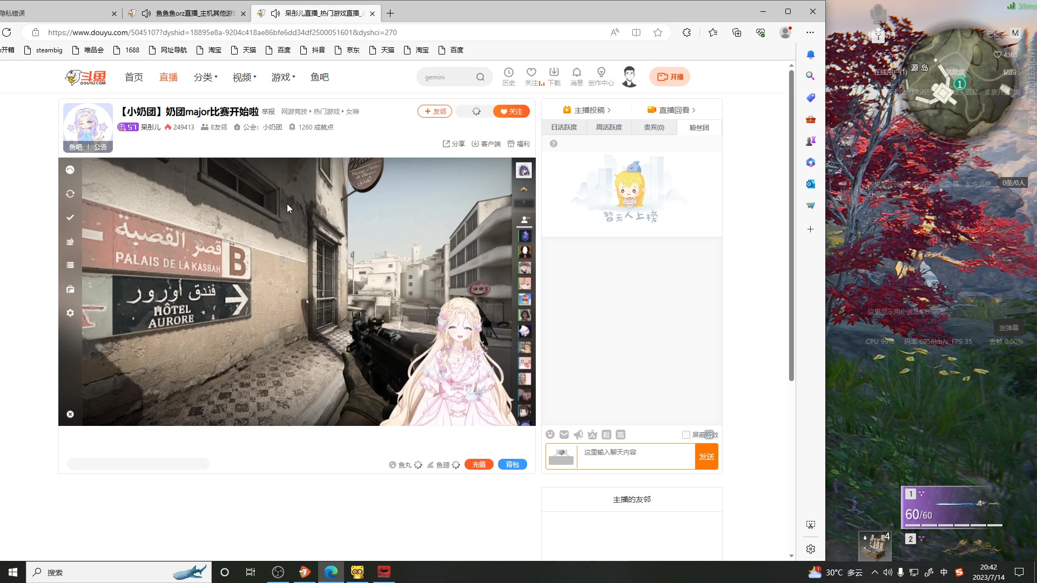Switch to the 周活跃度 tab

[x=609, y=127]
